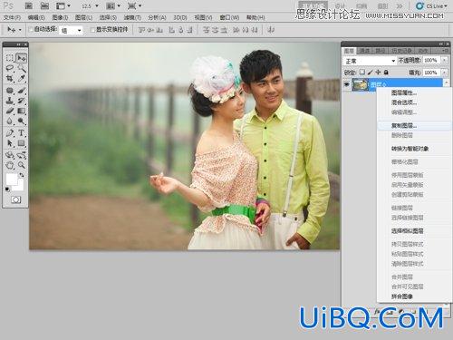Select the Rectangular Marquee tool
Image resolution: width=453 pixels, height=340 pixels.
[x=10, y=58]
